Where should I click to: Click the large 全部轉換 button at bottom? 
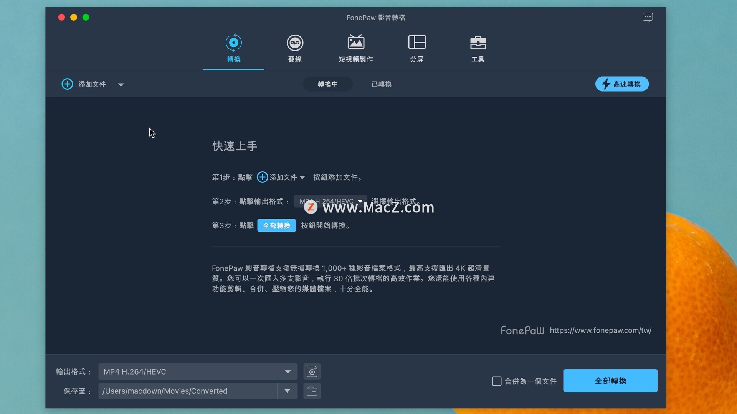pos(610,381)
